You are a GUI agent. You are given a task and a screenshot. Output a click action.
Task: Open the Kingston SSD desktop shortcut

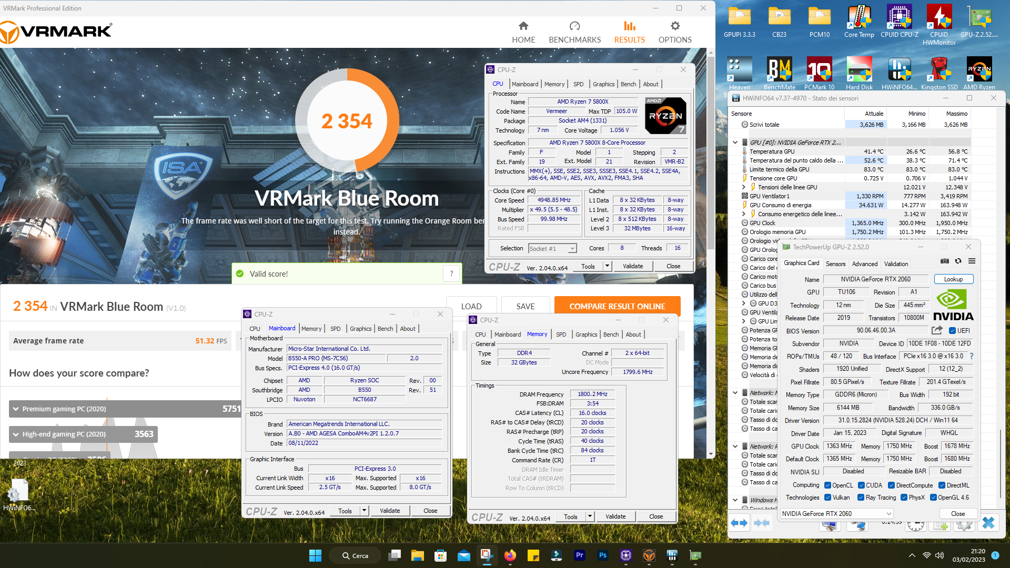coord(939,74)
